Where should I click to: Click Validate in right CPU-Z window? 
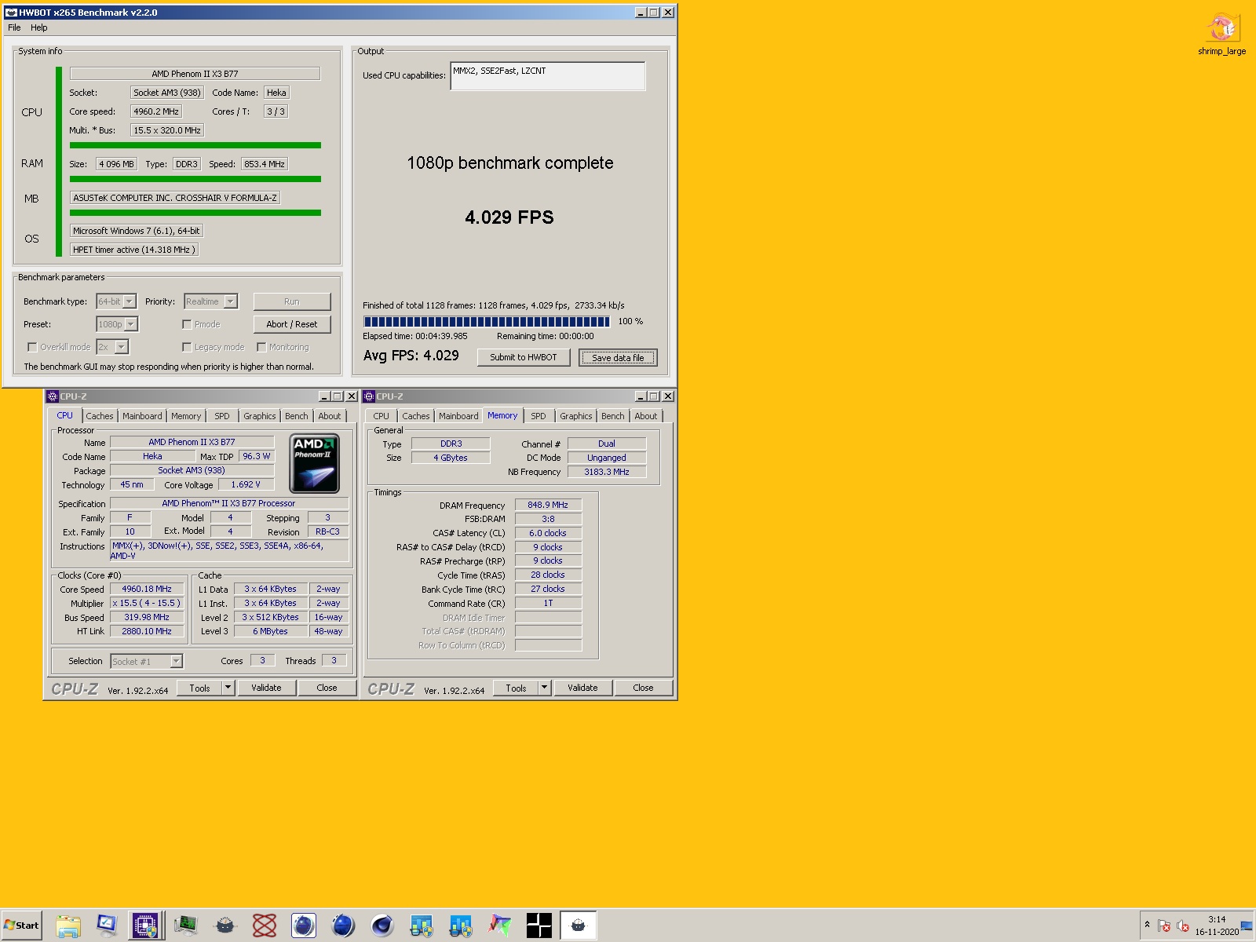pos(582,688)
